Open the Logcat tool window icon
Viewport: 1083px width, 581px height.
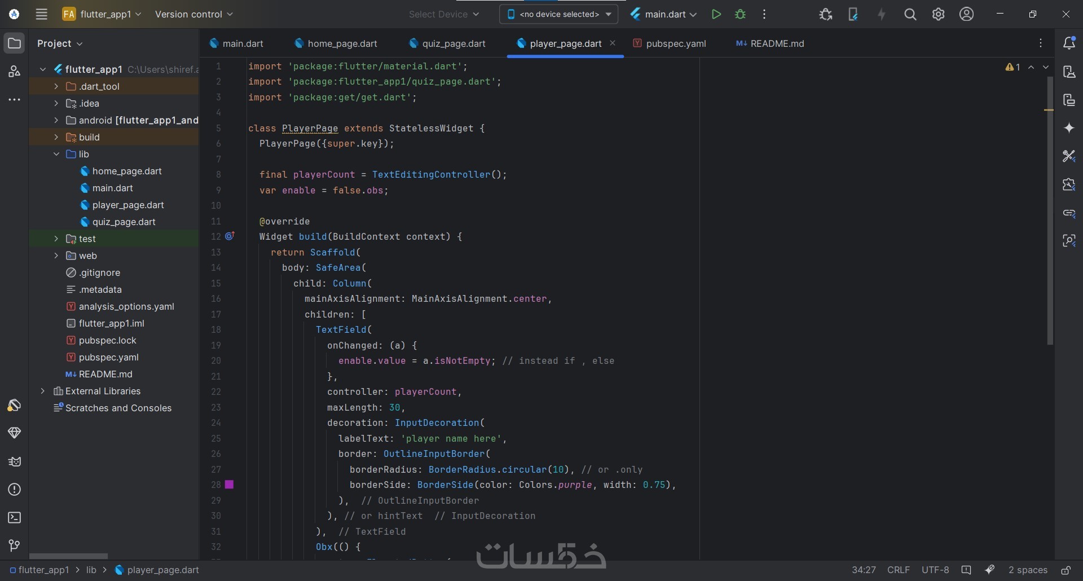(14, 461)
